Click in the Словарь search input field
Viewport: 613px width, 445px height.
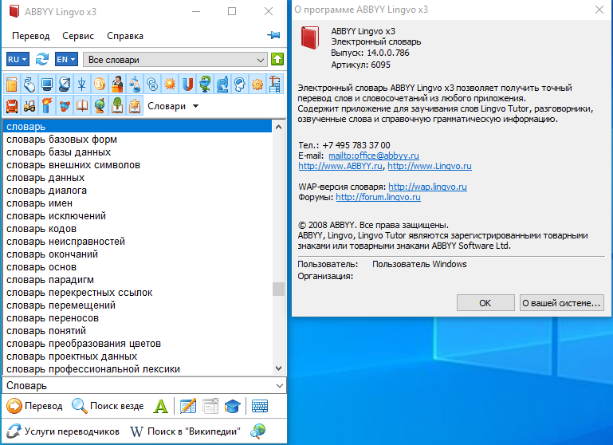pyautogui.click(x=139, y=385)
